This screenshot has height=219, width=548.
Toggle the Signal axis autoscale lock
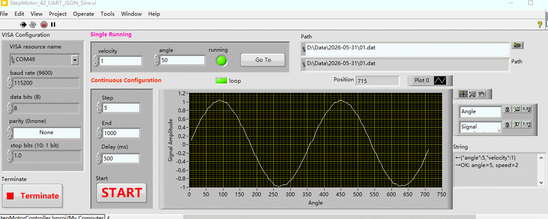(x=507, y=125)
